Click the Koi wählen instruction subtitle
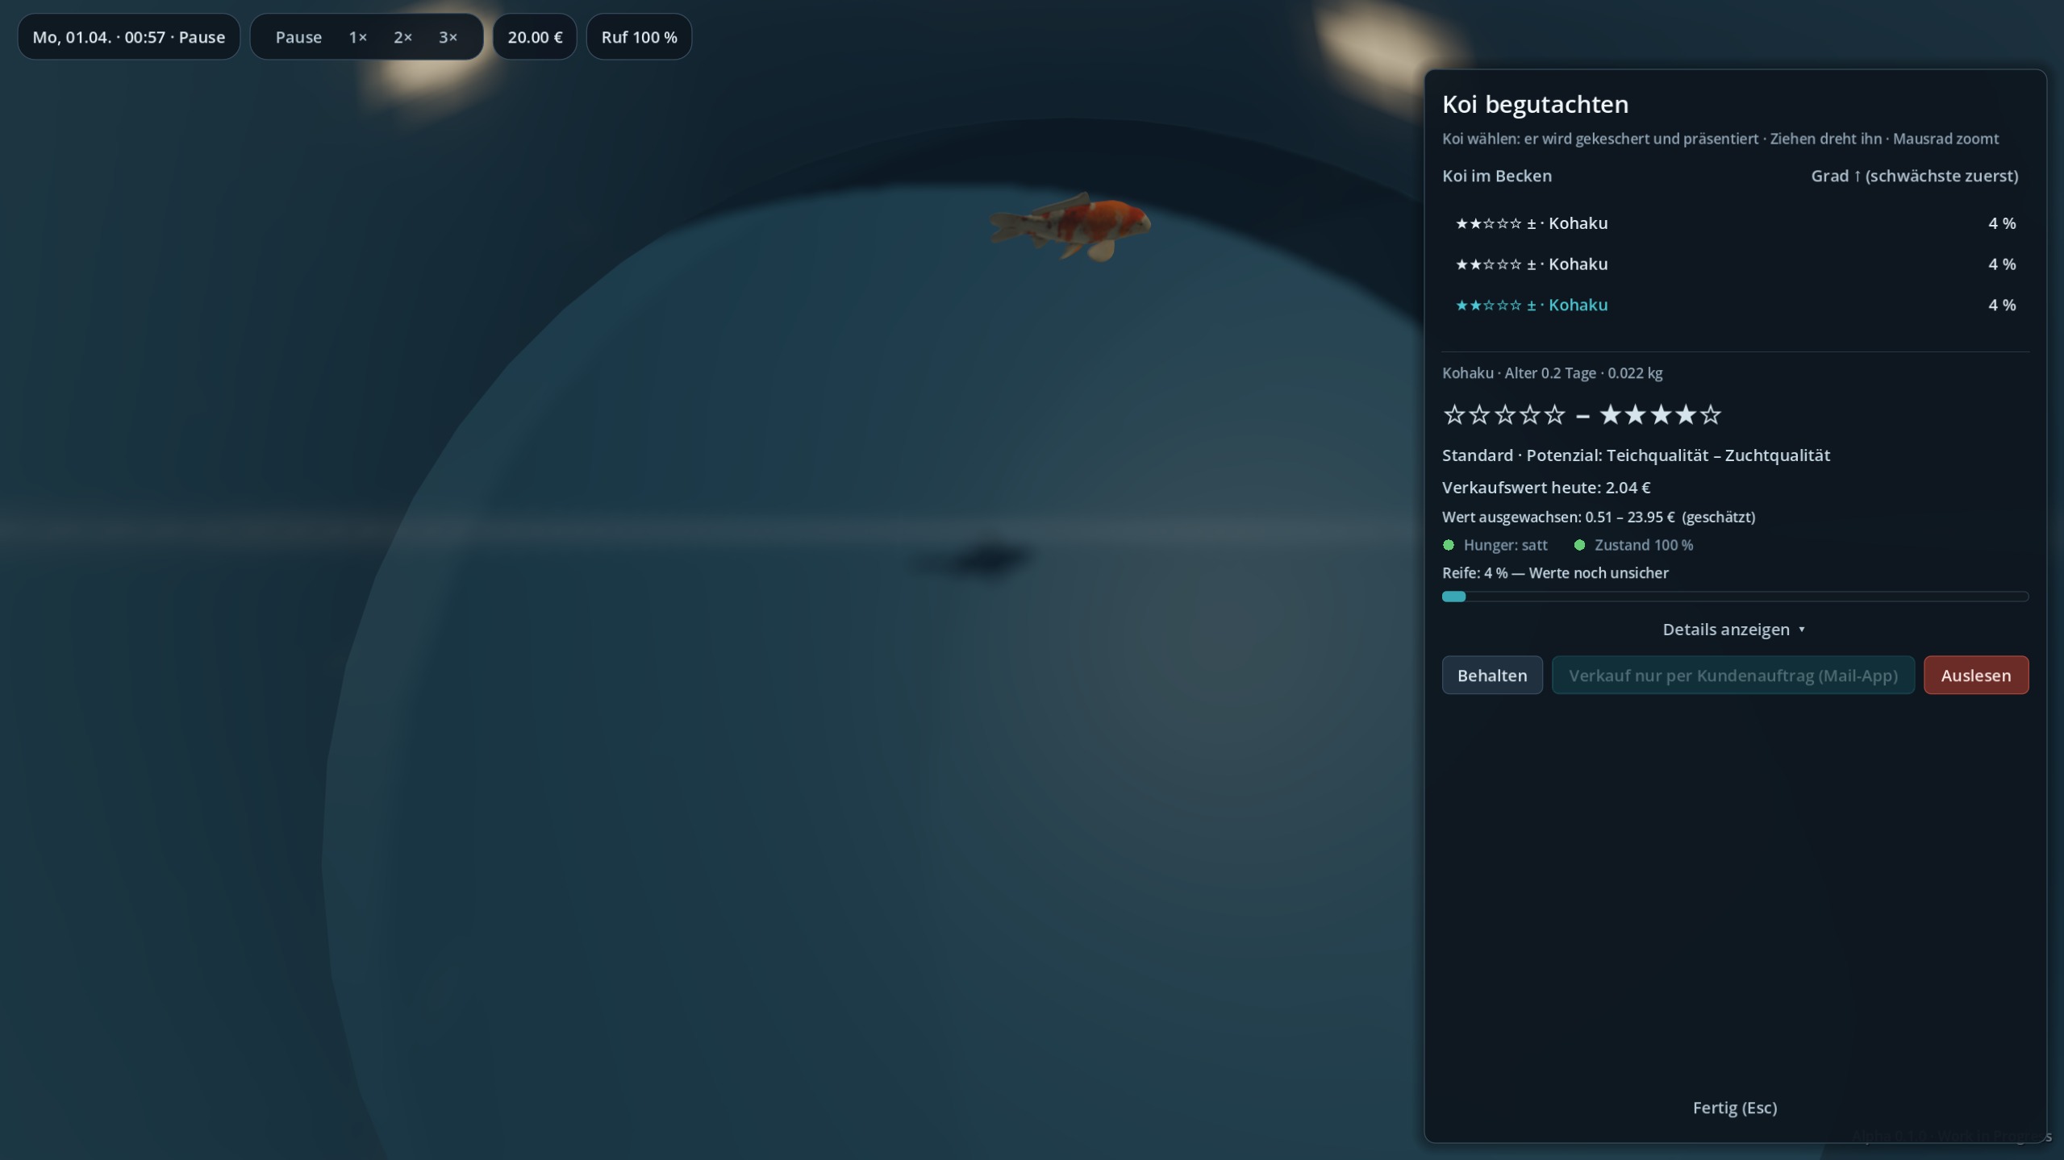The width and height of the screenshot is (2064, 1160). [1720, 139]
